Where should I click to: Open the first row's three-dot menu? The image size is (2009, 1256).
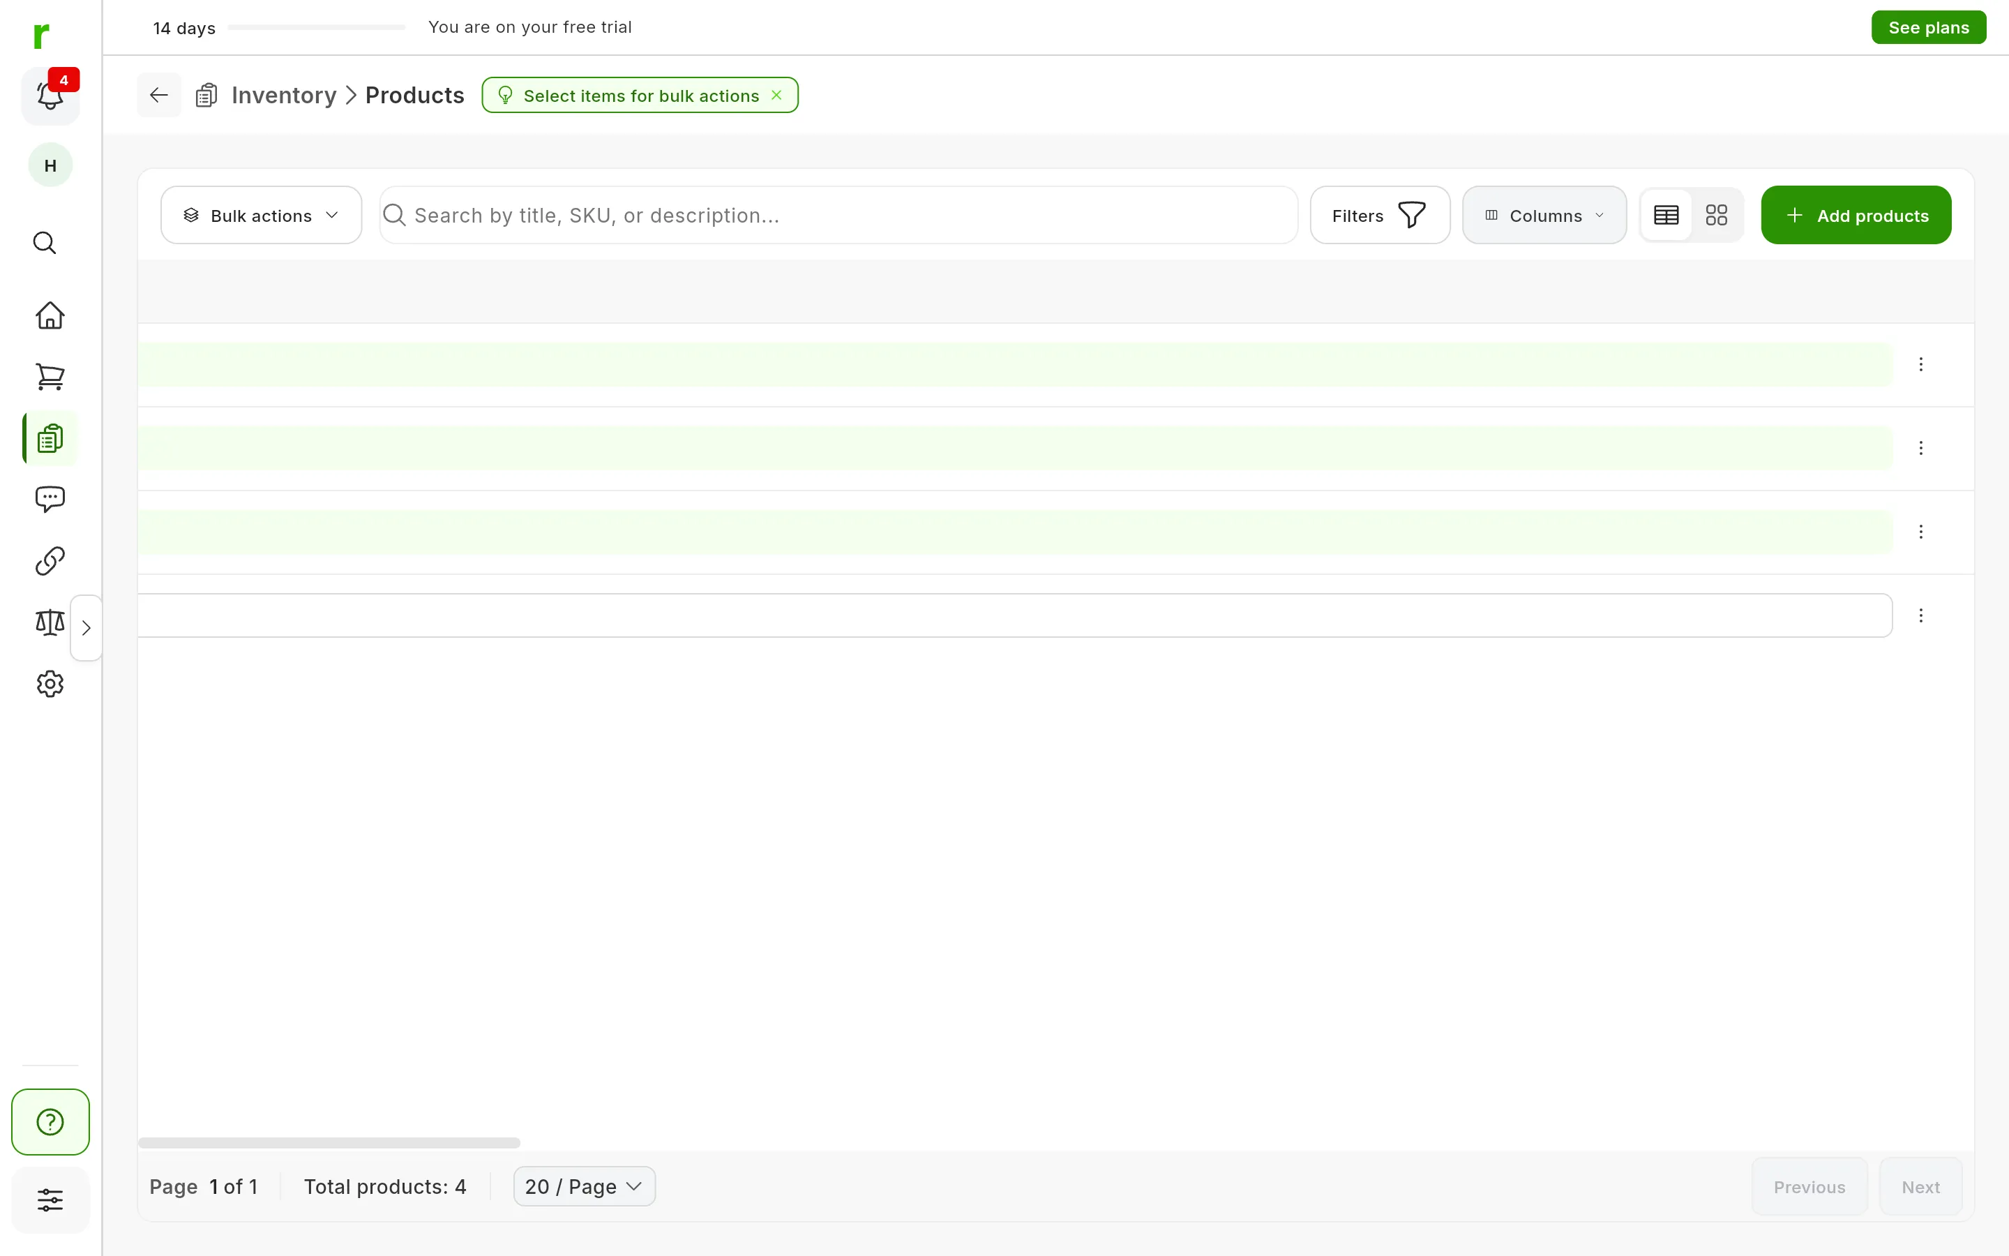[1921, 364]
